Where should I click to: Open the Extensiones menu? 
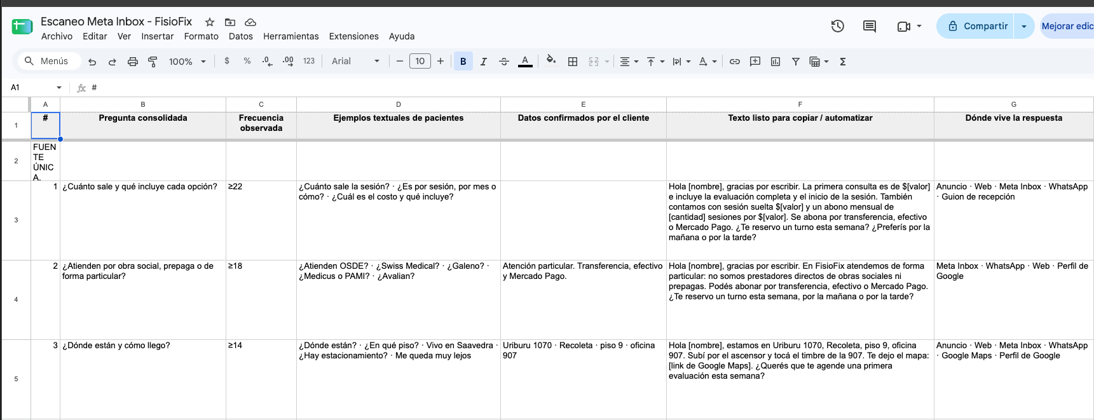[x=353, y=36]
